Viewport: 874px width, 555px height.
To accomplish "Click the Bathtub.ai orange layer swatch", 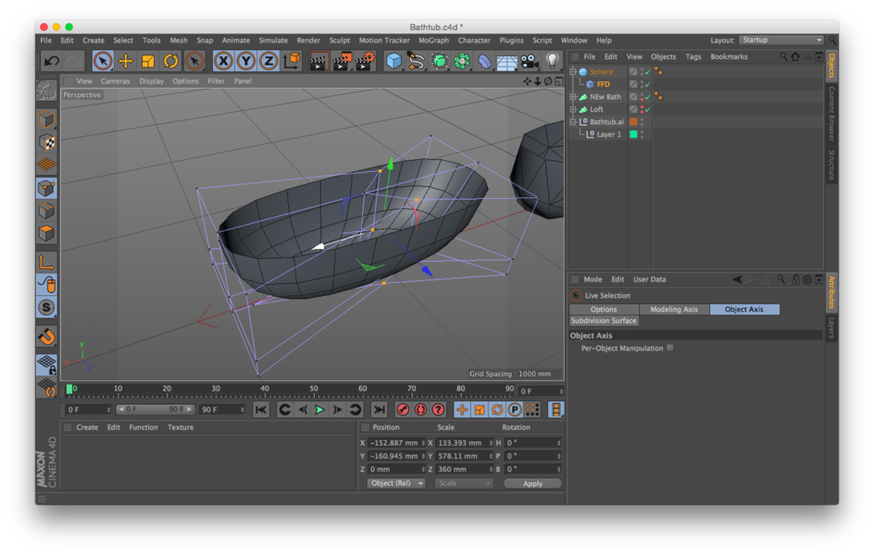I will (633, 122).
